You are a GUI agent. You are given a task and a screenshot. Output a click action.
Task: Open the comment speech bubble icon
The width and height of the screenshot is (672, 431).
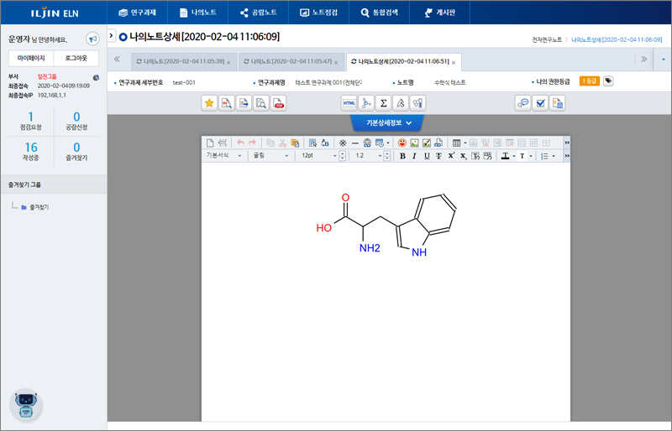click(523, 102)
